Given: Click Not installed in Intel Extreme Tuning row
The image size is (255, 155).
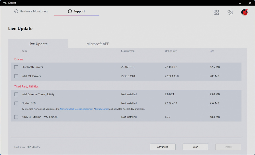Looking at the screenshot, I should click(129, 94).
